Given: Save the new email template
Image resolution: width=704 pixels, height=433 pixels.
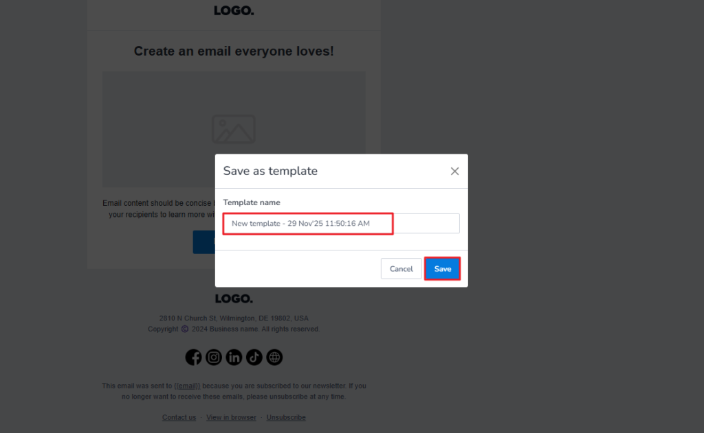Looking at the screenshot, I should (442, 268).
